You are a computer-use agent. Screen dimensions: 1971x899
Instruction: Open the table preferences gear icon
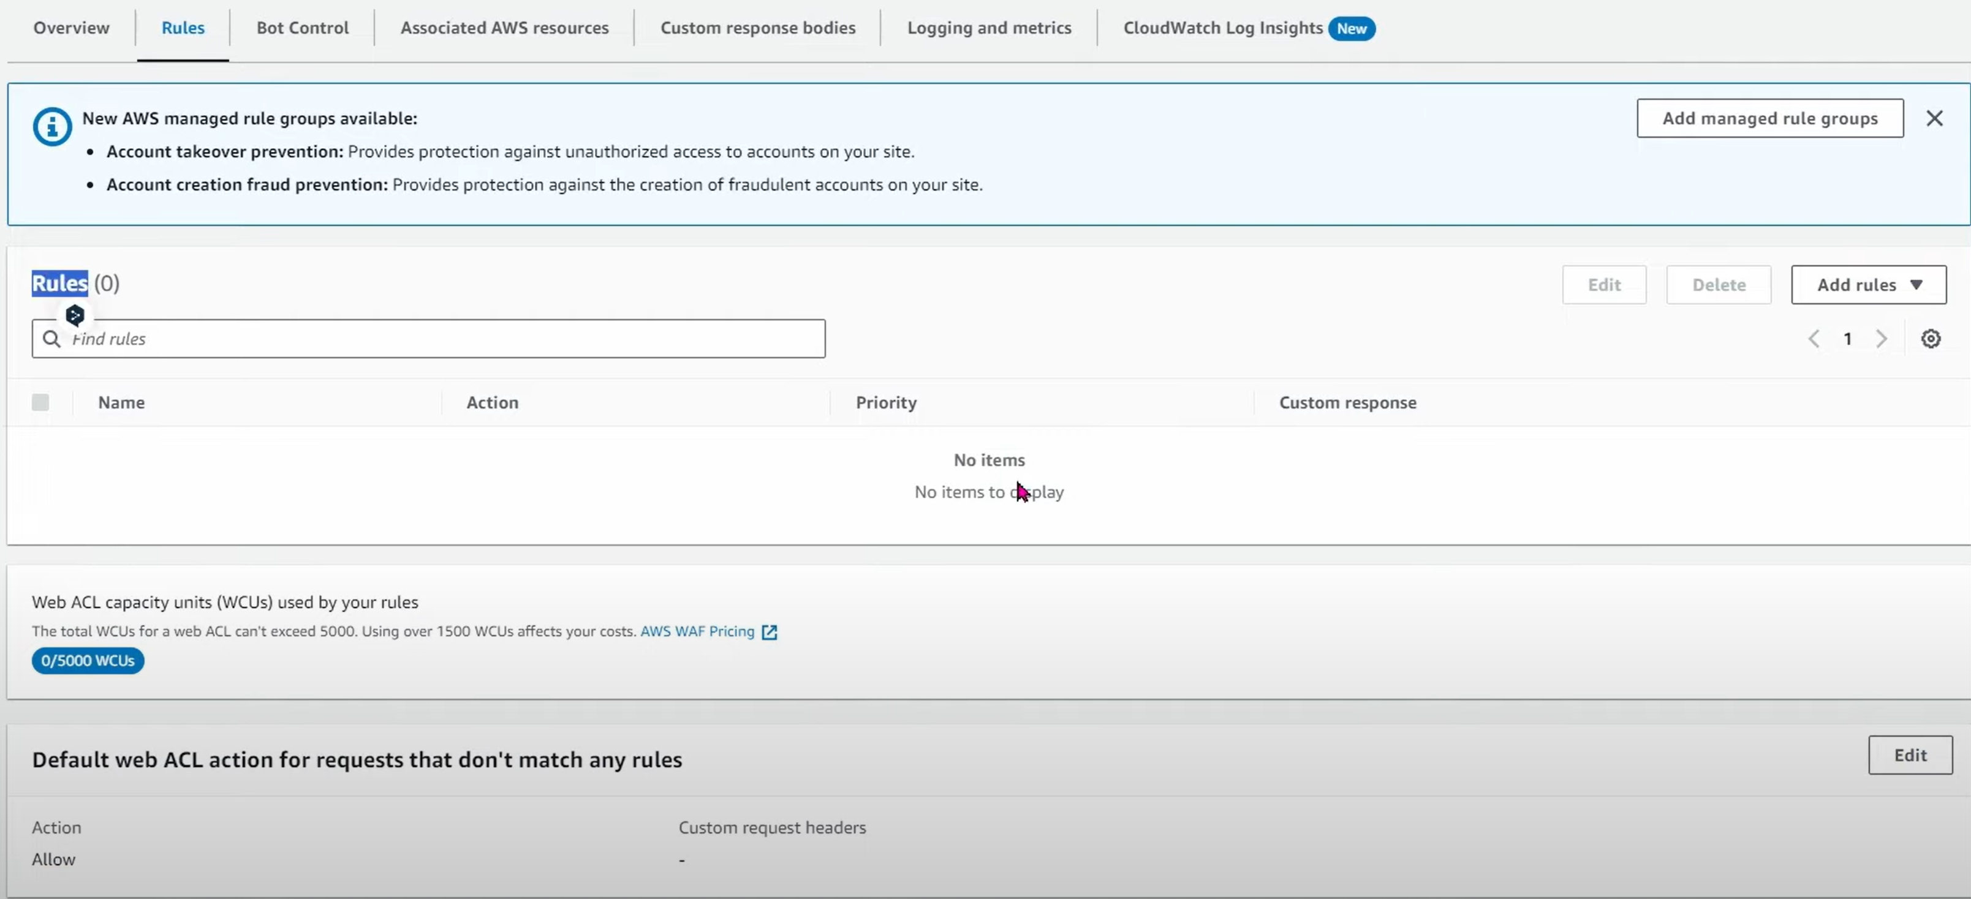point(1931,339)
